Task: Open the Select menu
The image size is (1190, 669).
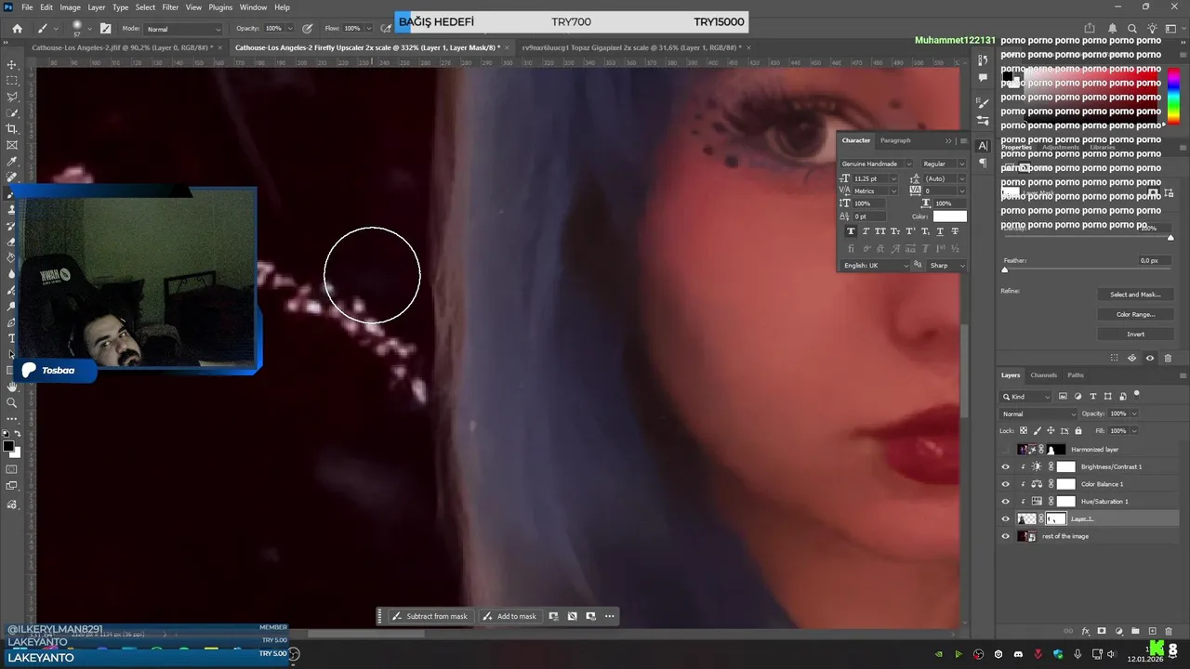Action: point(146,7)
